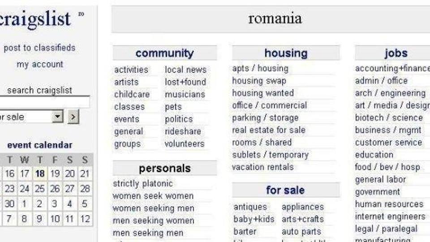Screen dimensions: 430x242
Task: Browse antiques for sale
Action: (250, 207)
